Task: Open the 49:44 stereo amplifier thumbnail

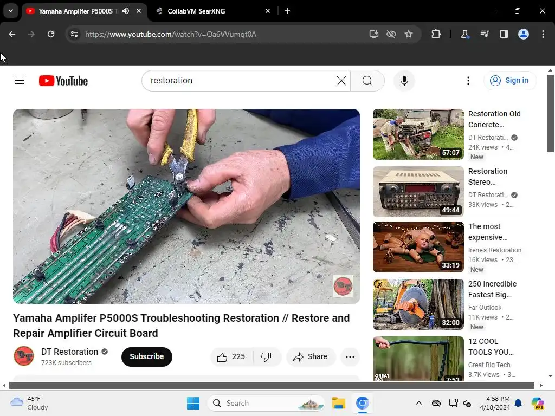Action: (418, 191)
